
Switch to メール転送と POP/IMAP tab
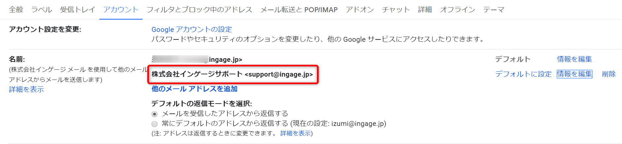[x=299, y=10]
